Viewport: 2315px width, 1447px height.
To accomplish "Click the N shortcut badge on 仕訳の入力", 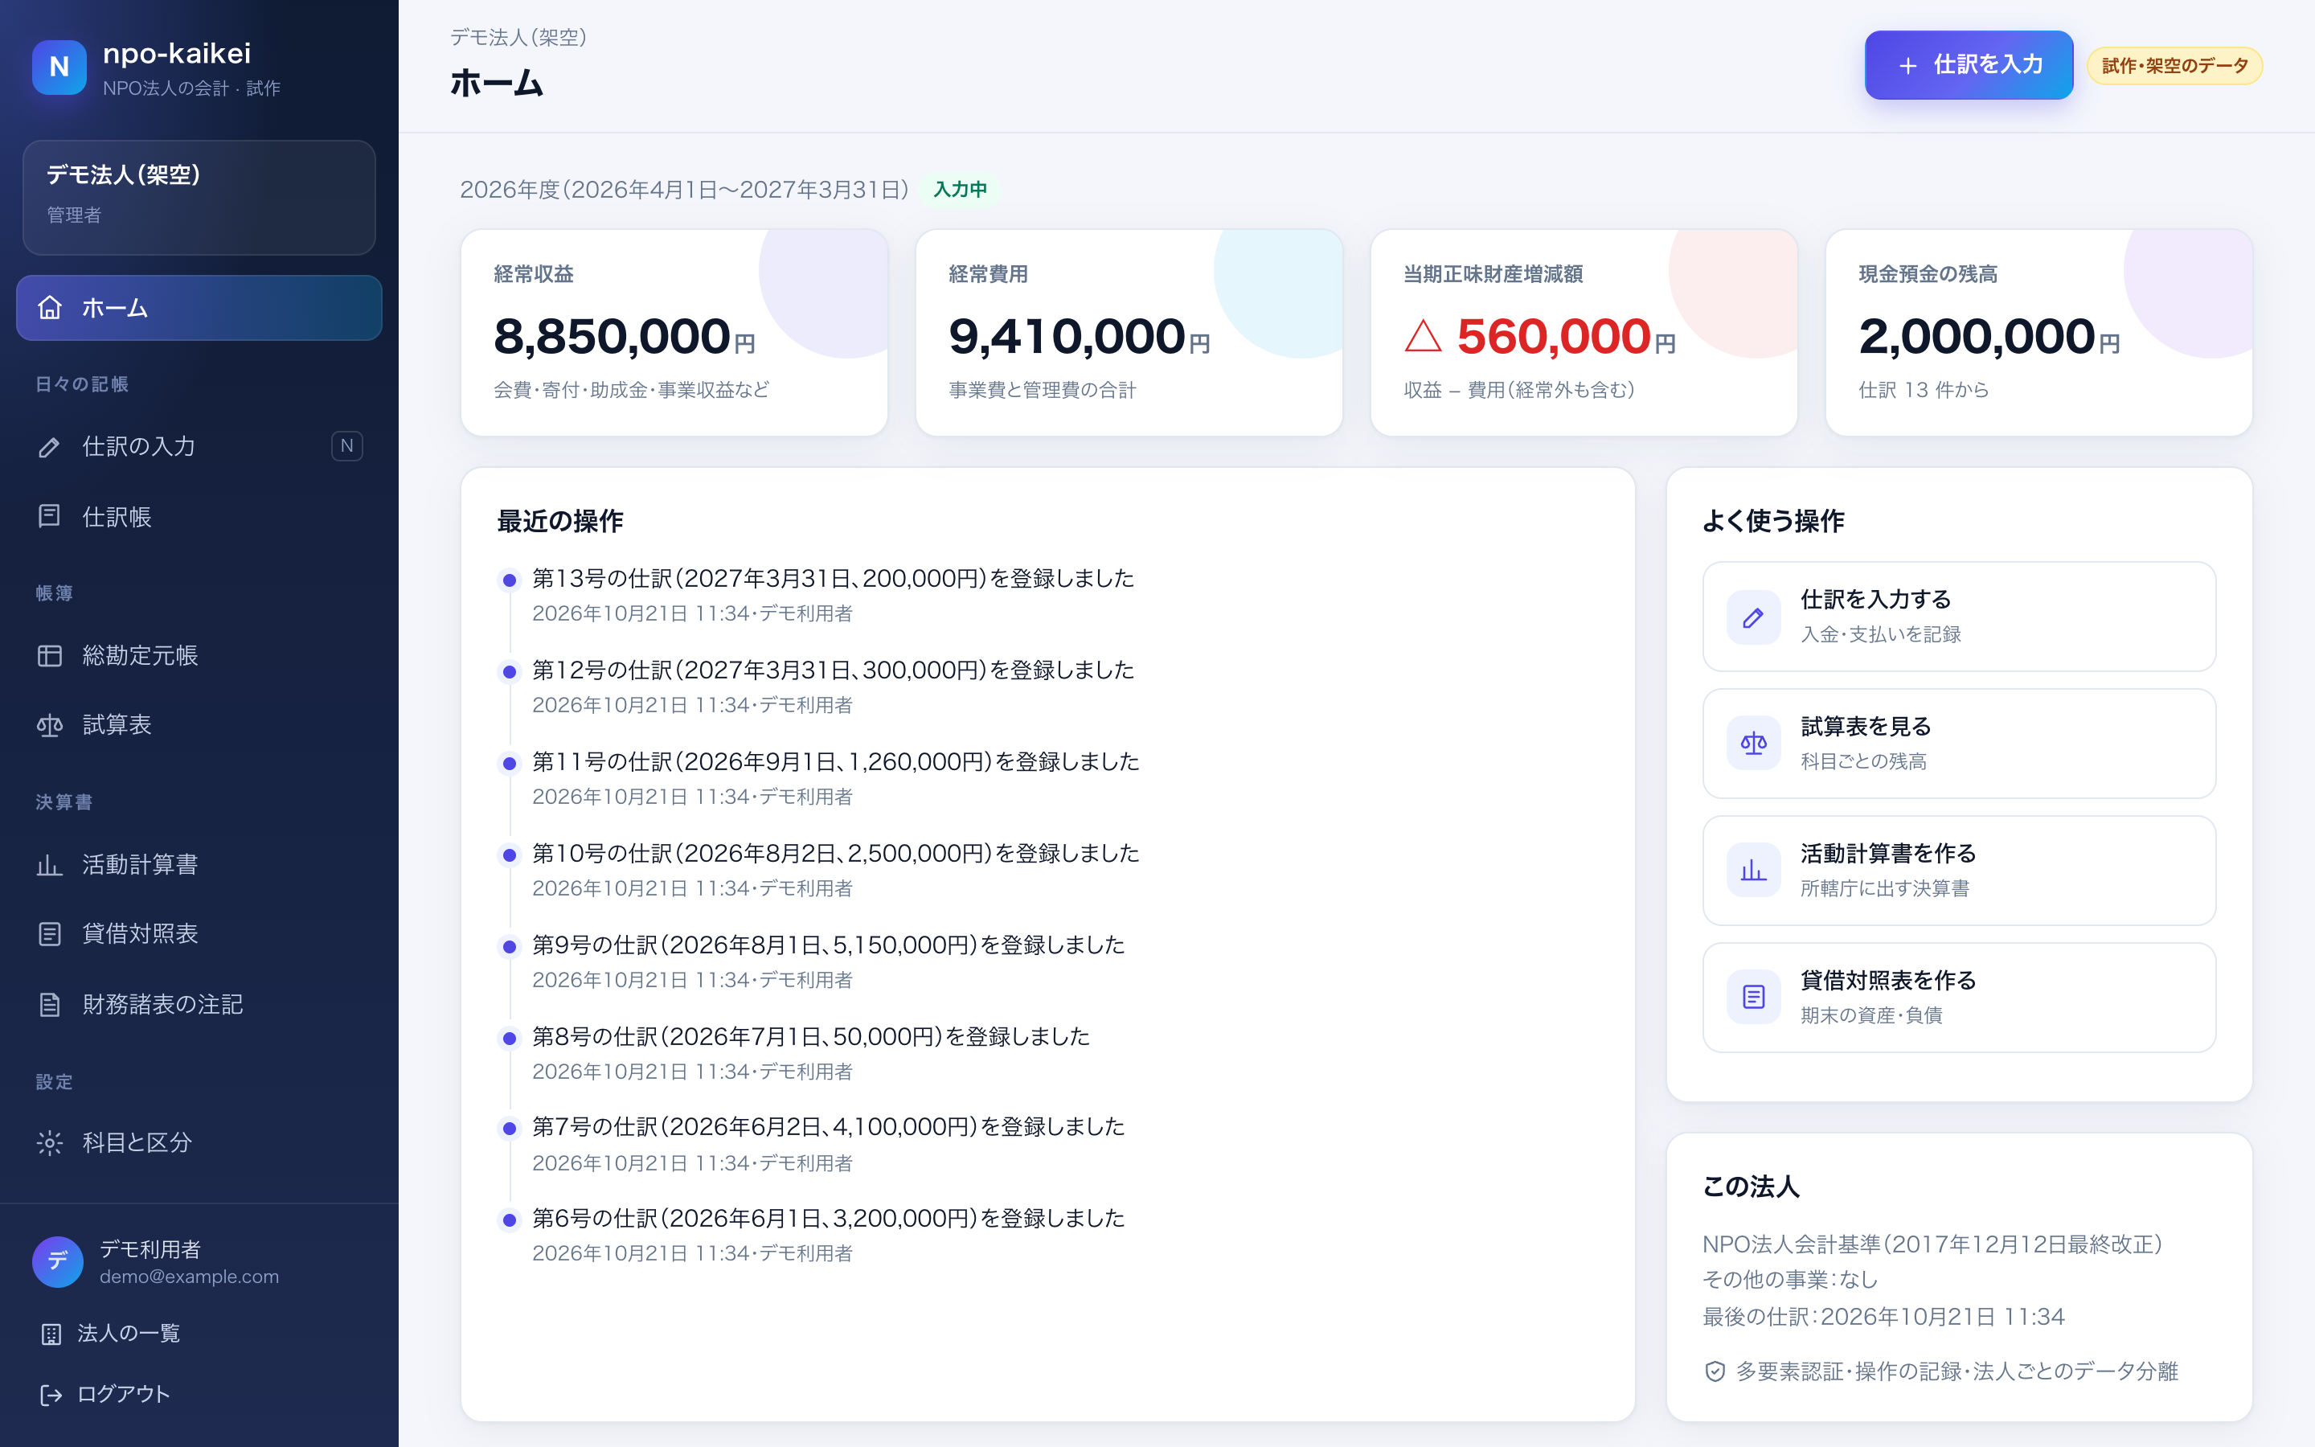I will click(x=347, y=446).
